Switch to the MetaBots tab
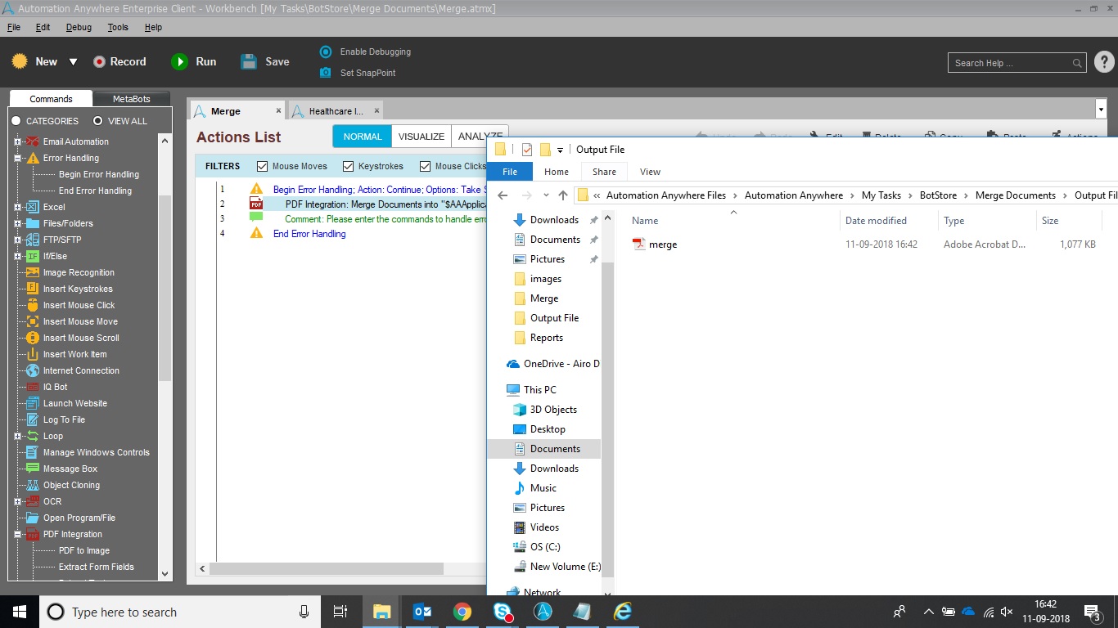Screen dimensions: 1118x628 tap(131, 99)
